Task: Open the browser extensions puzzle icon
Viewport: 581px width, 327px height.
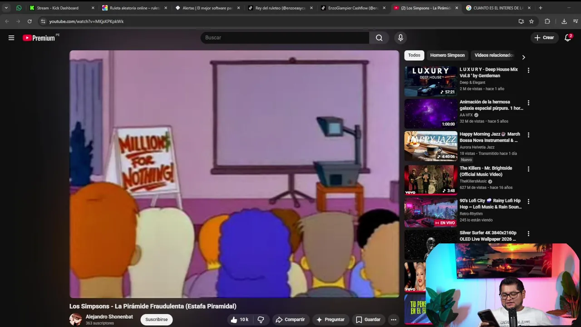Action: pyautogui.click(x=547, y=21)
